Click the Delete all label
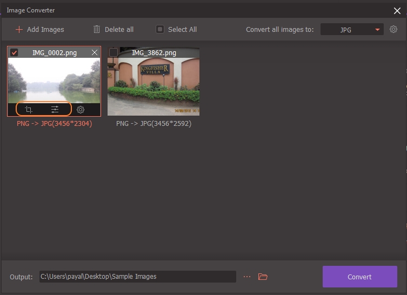 [119, 29]
